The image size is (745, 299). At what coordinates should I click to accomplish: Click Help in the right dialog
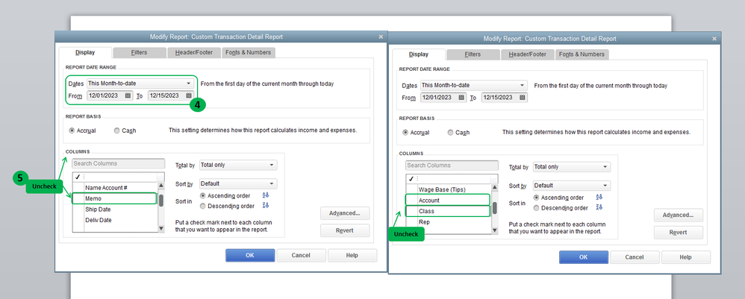tap(685, 257)
